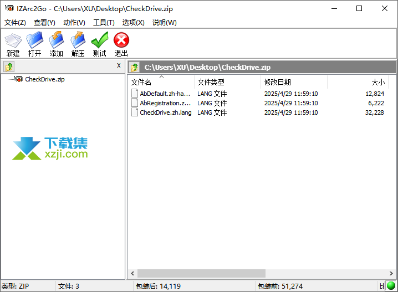Select file icon of AbDefault.zh-ha... row

(x=135, y=93)
